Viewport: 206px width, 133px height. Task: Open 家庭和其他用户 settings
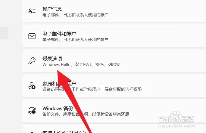[x=114, y=86]
